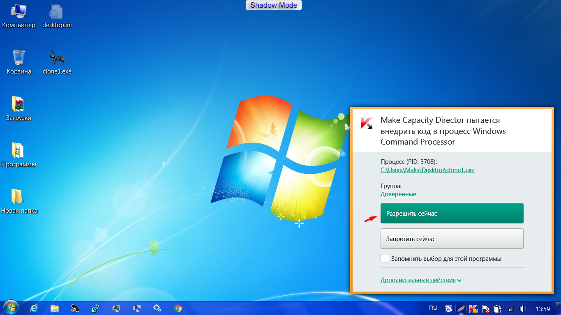Toggle the Shadow Mode button at top
The width and height of the screenshot is (561, 315).
(274, 5)
